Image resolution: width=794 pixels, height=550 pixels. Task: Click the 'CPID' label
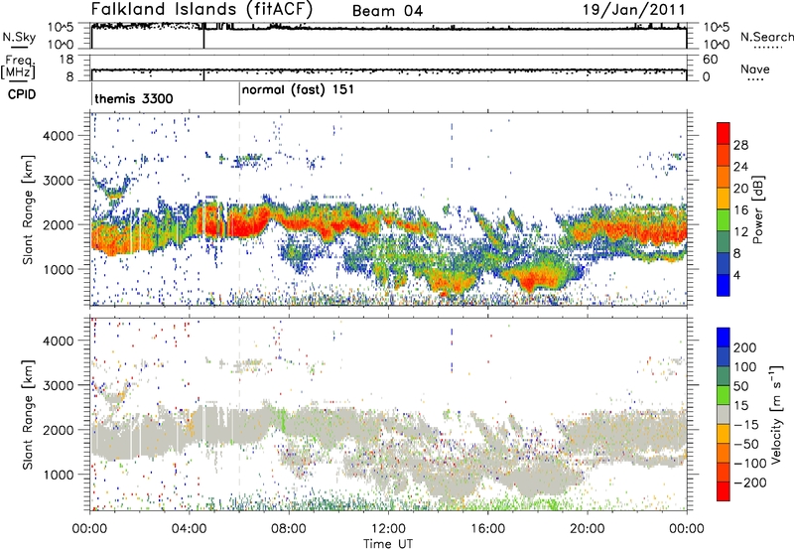coord(22,94)
